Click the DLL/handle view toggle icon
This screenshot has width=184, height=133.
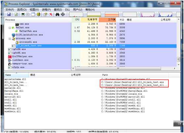[x=39, y=14]
